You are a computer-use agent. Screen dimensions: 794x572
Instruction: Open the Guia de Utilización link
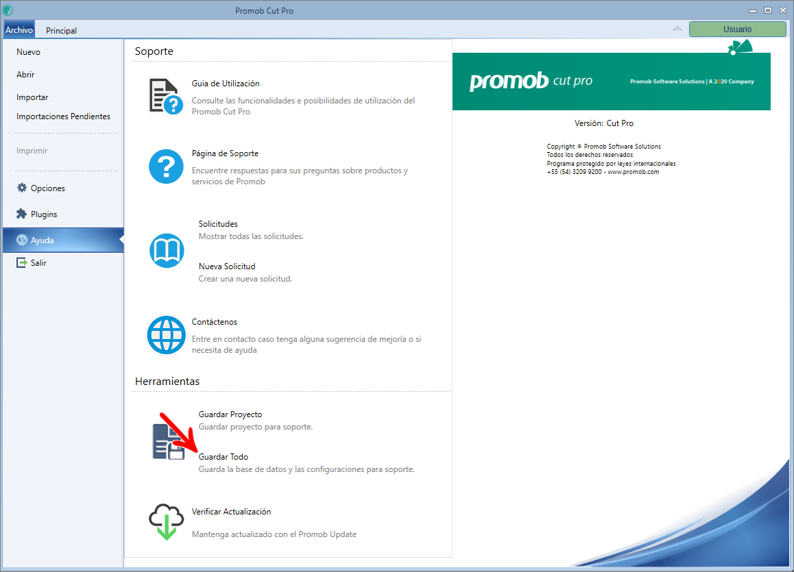click(x=226, y=84)
